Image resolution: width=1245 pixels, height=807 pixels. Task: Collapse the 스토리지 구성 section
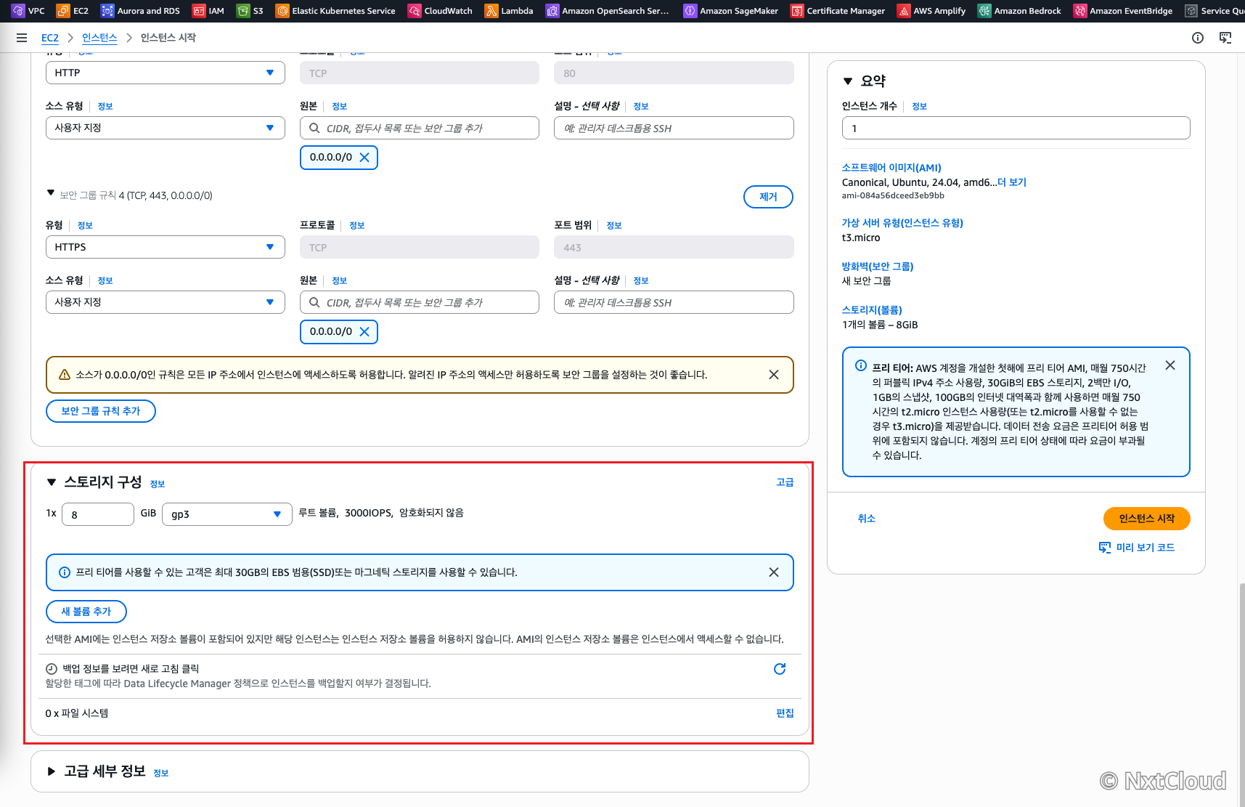click(x=52, y=482)
